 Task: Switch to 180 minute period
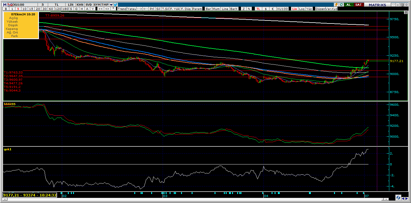(x=65, y=9)
